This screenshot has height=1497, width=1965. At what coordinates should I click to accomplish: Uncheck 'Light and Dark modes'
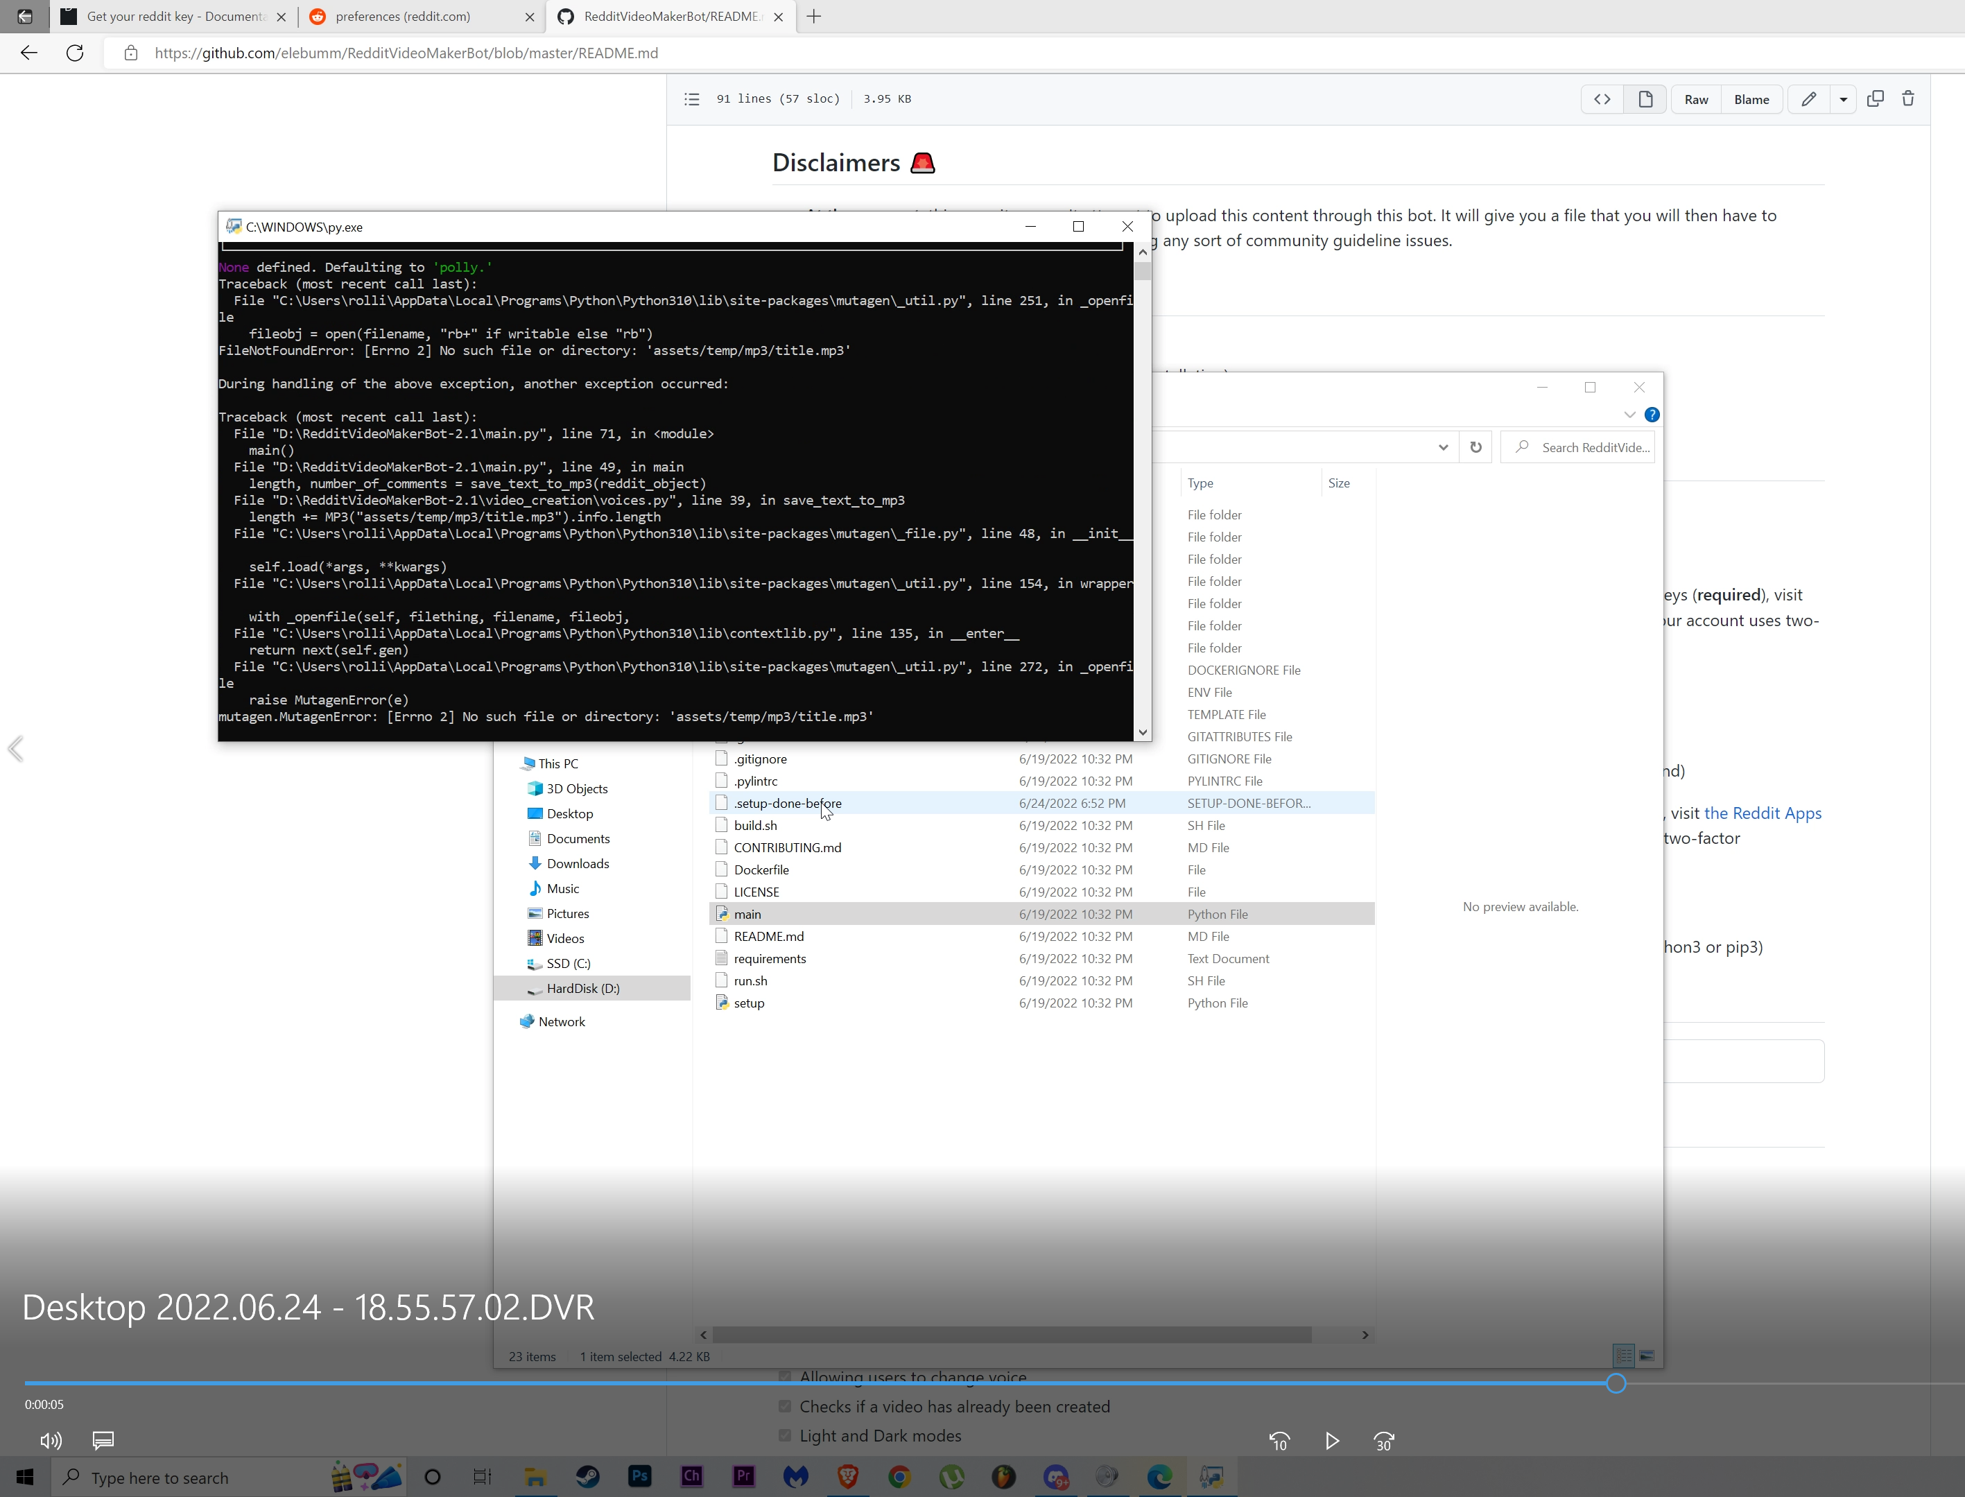point(785,1435)
